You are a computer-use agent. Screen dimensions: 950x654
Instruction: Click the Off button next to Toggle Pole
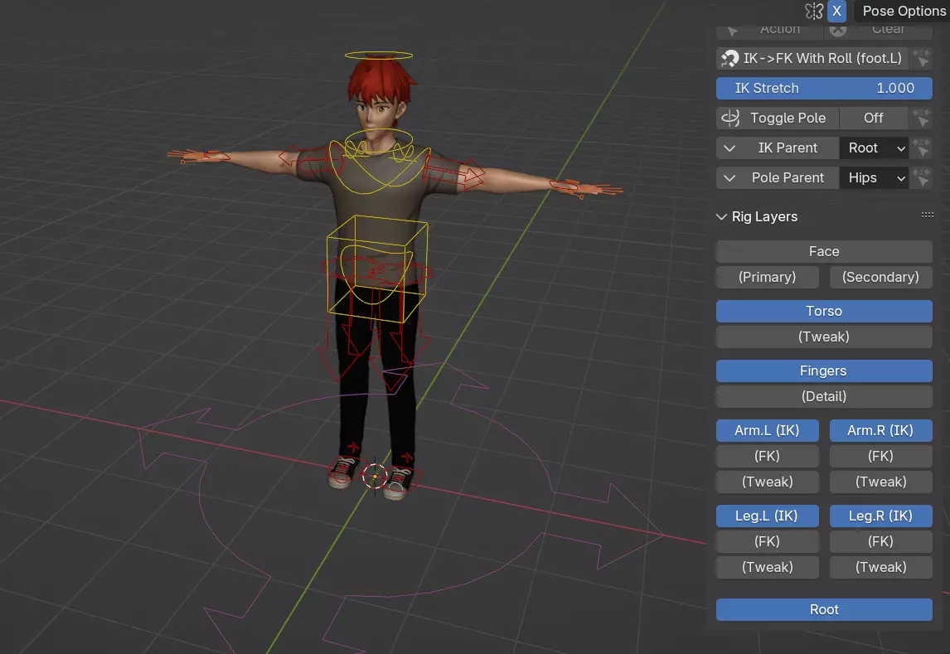[x=873, y=118]
